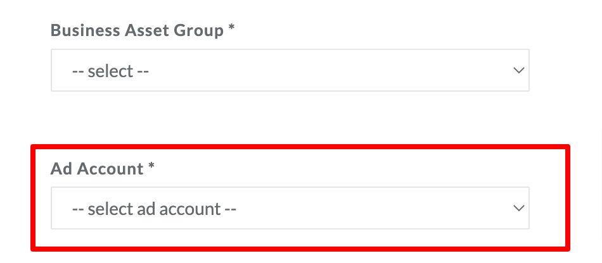The height and width of the screenshot is (263, 602).
Task: Focus the Business Asset Group select box
Action: 290,70
